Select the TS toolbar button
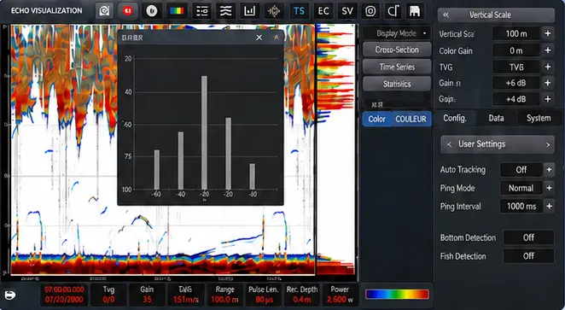 [x=299, y=11]
